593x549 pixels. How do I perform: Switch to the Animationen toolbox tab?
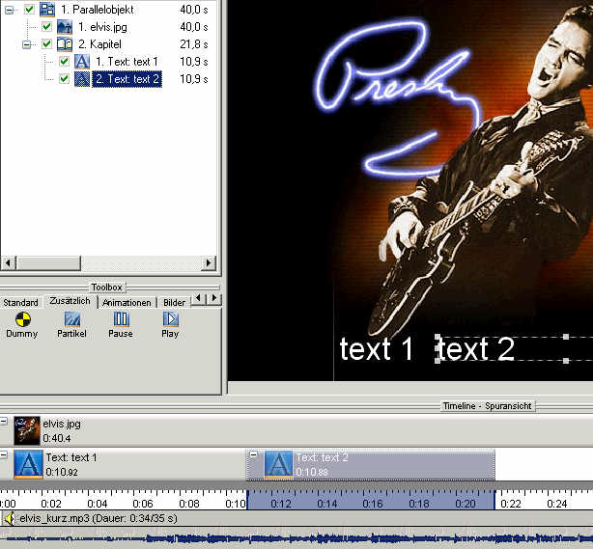[127, 303]
